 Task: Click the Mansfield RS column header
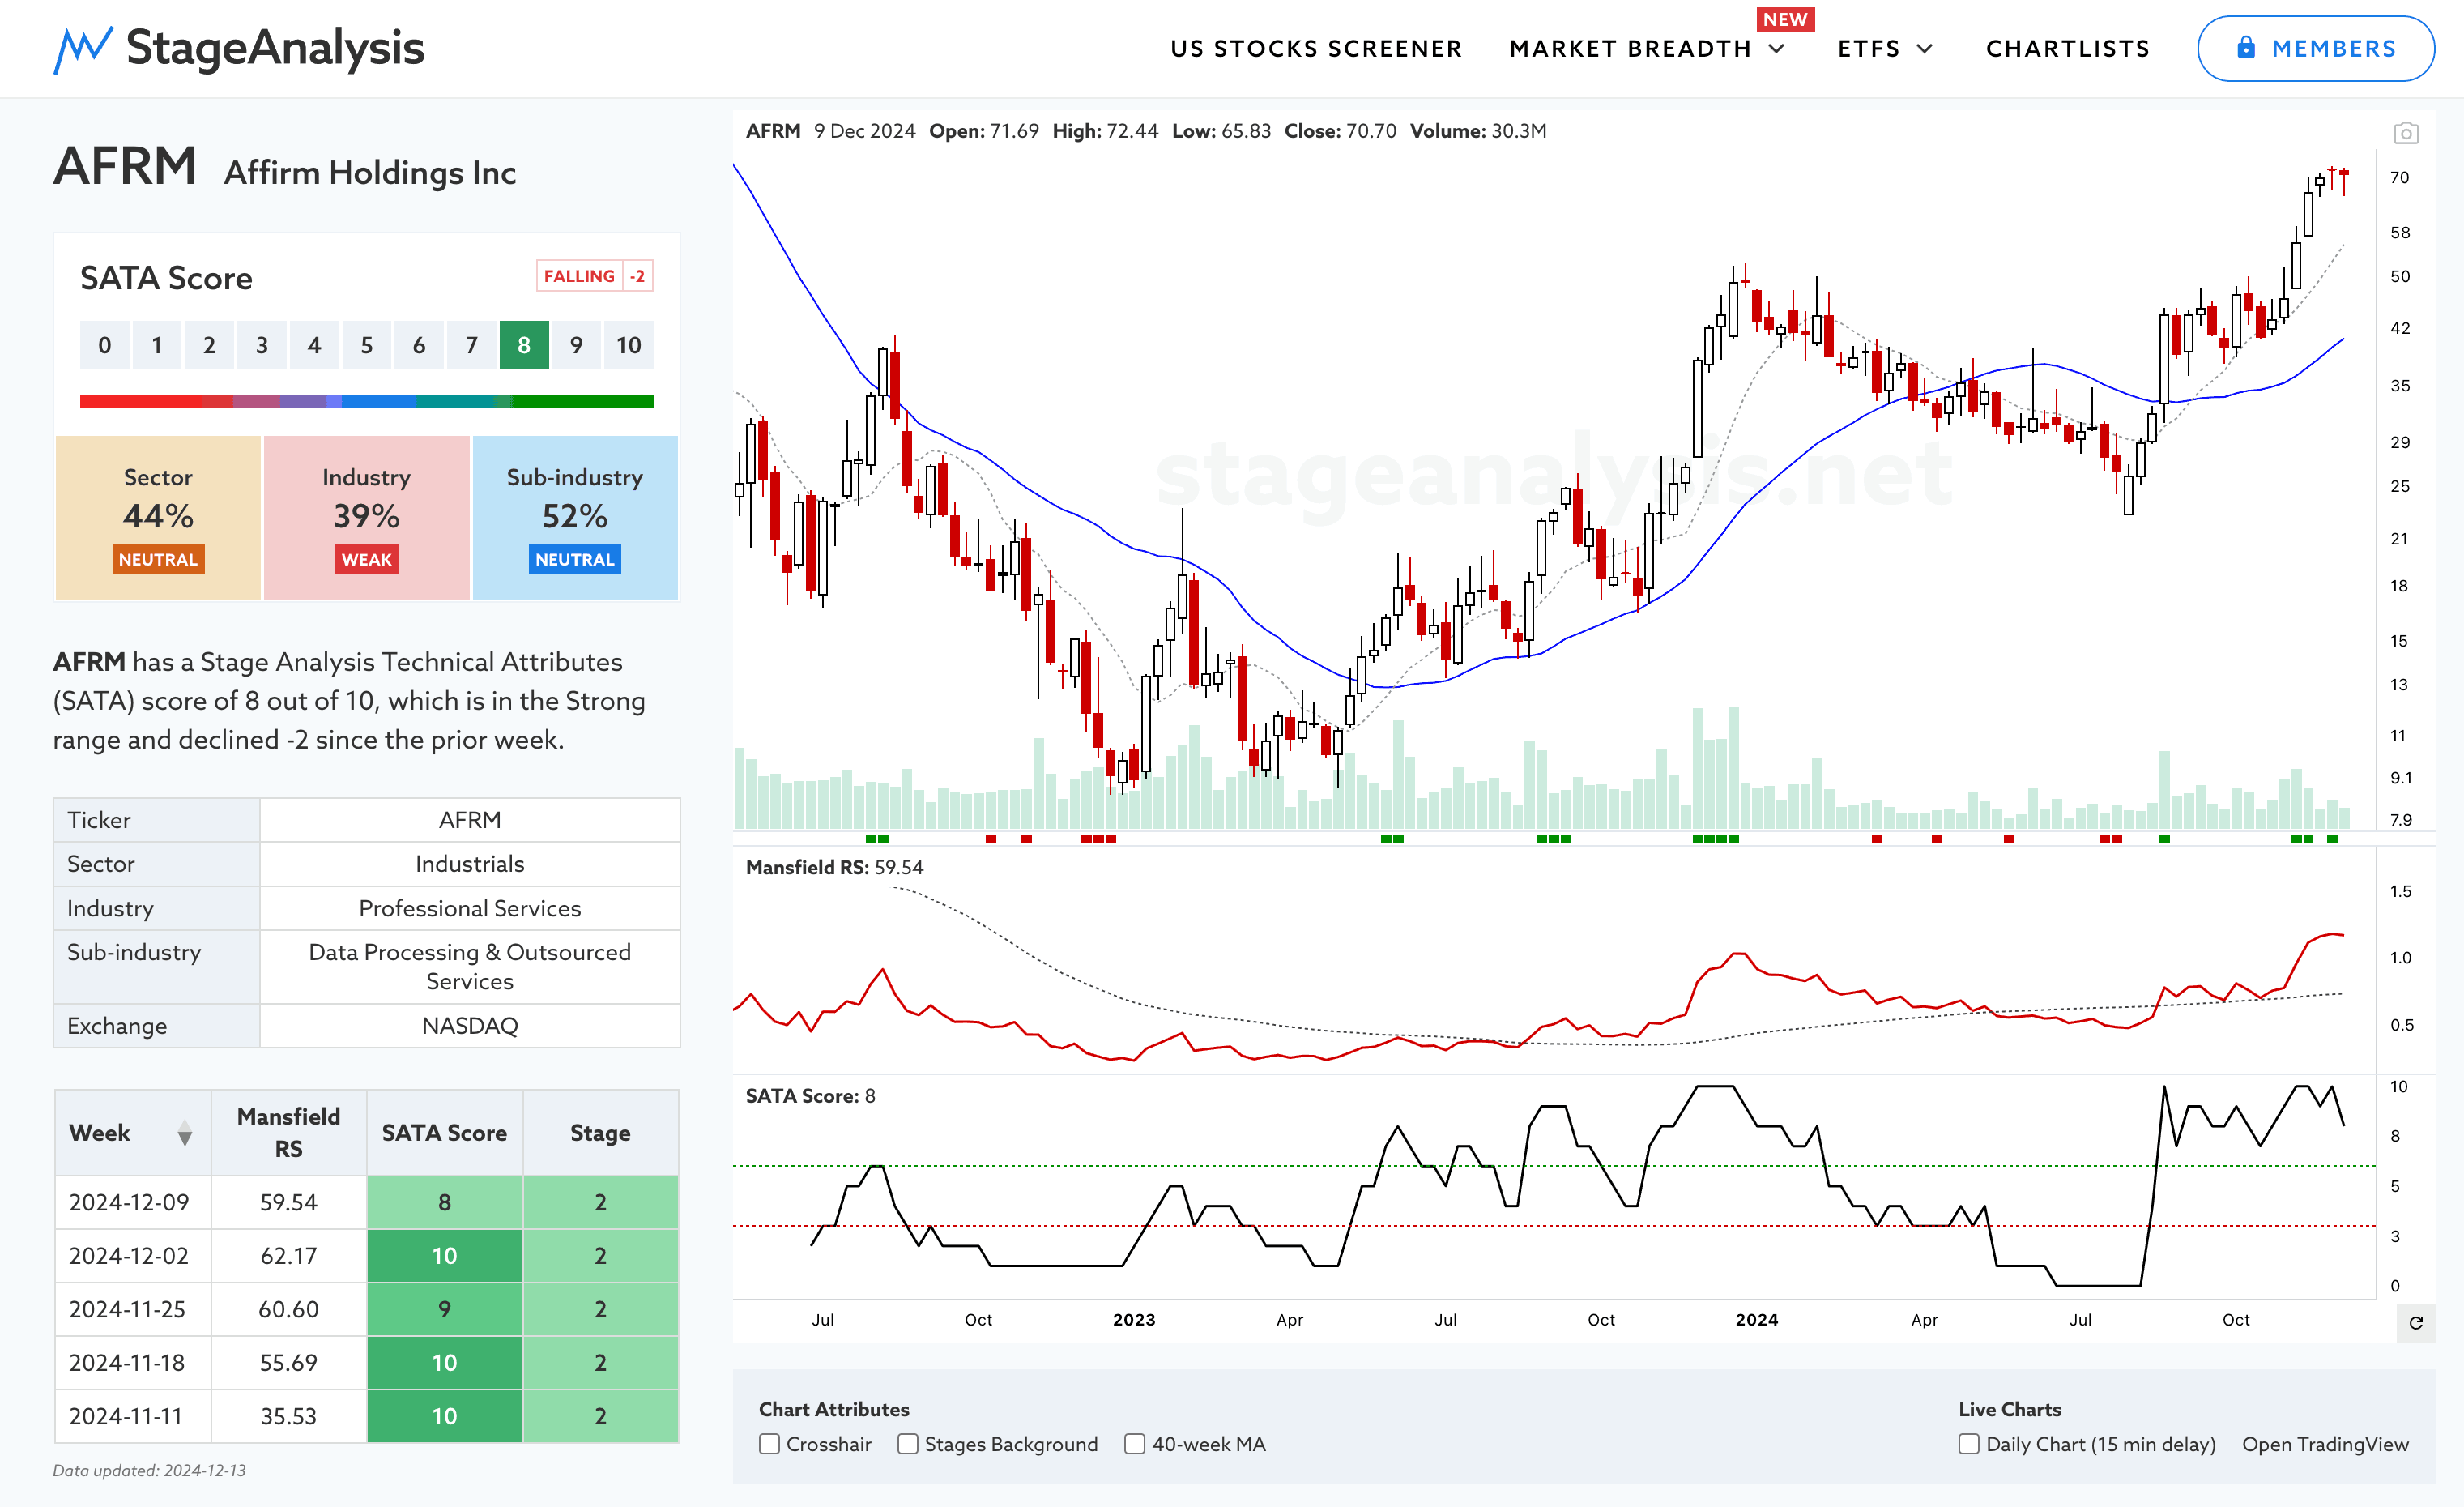pyautogui.click(x=288, y=1132)
